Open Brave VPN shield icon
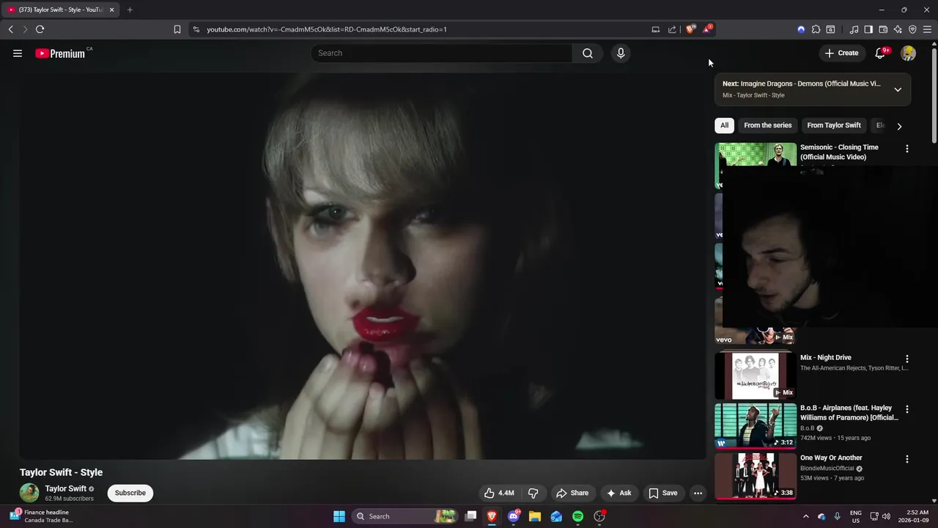Image resolution: width=938 pixels, height=528 pixels. click(x=912, y=29)
